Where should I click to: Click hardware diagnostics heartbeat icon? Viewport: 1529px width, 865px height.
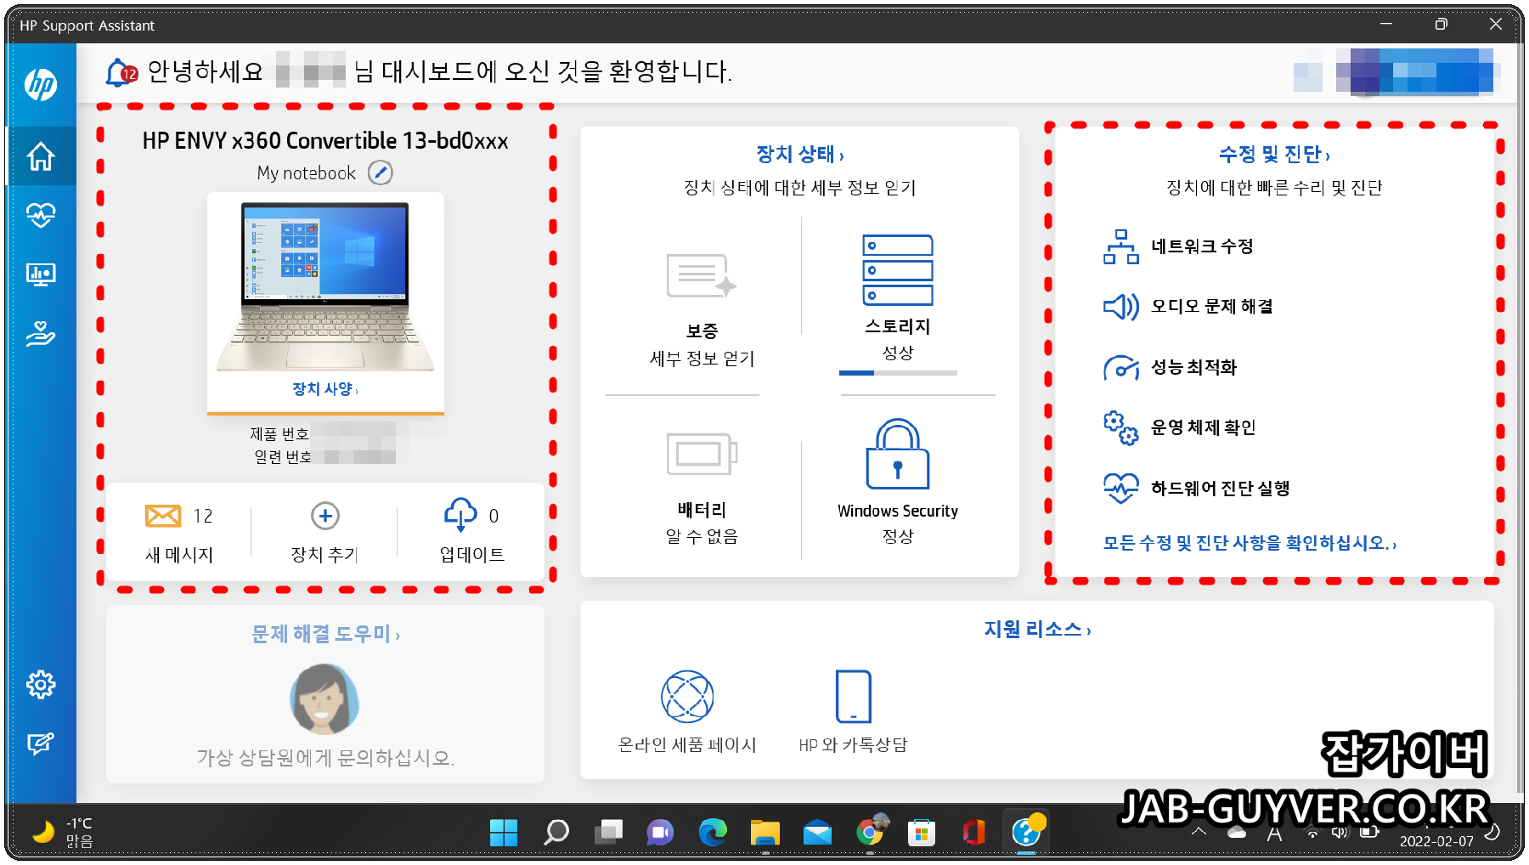point(1120,488)
